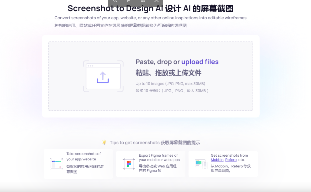Screen dimensions: 311x192
Task: Select the "Export Figma frames" tip card
Action: tap(150, 164)
